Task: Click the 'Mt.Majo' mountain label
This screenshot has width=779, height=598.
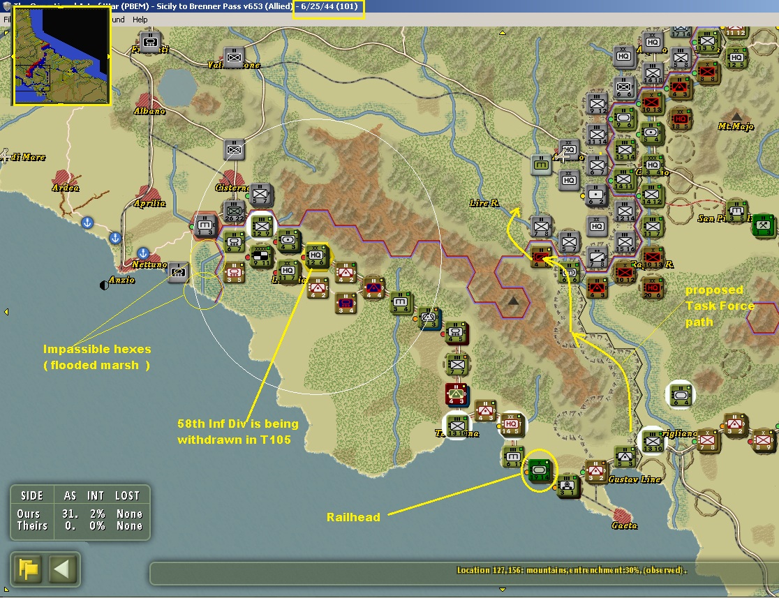Action: (736, 126)
